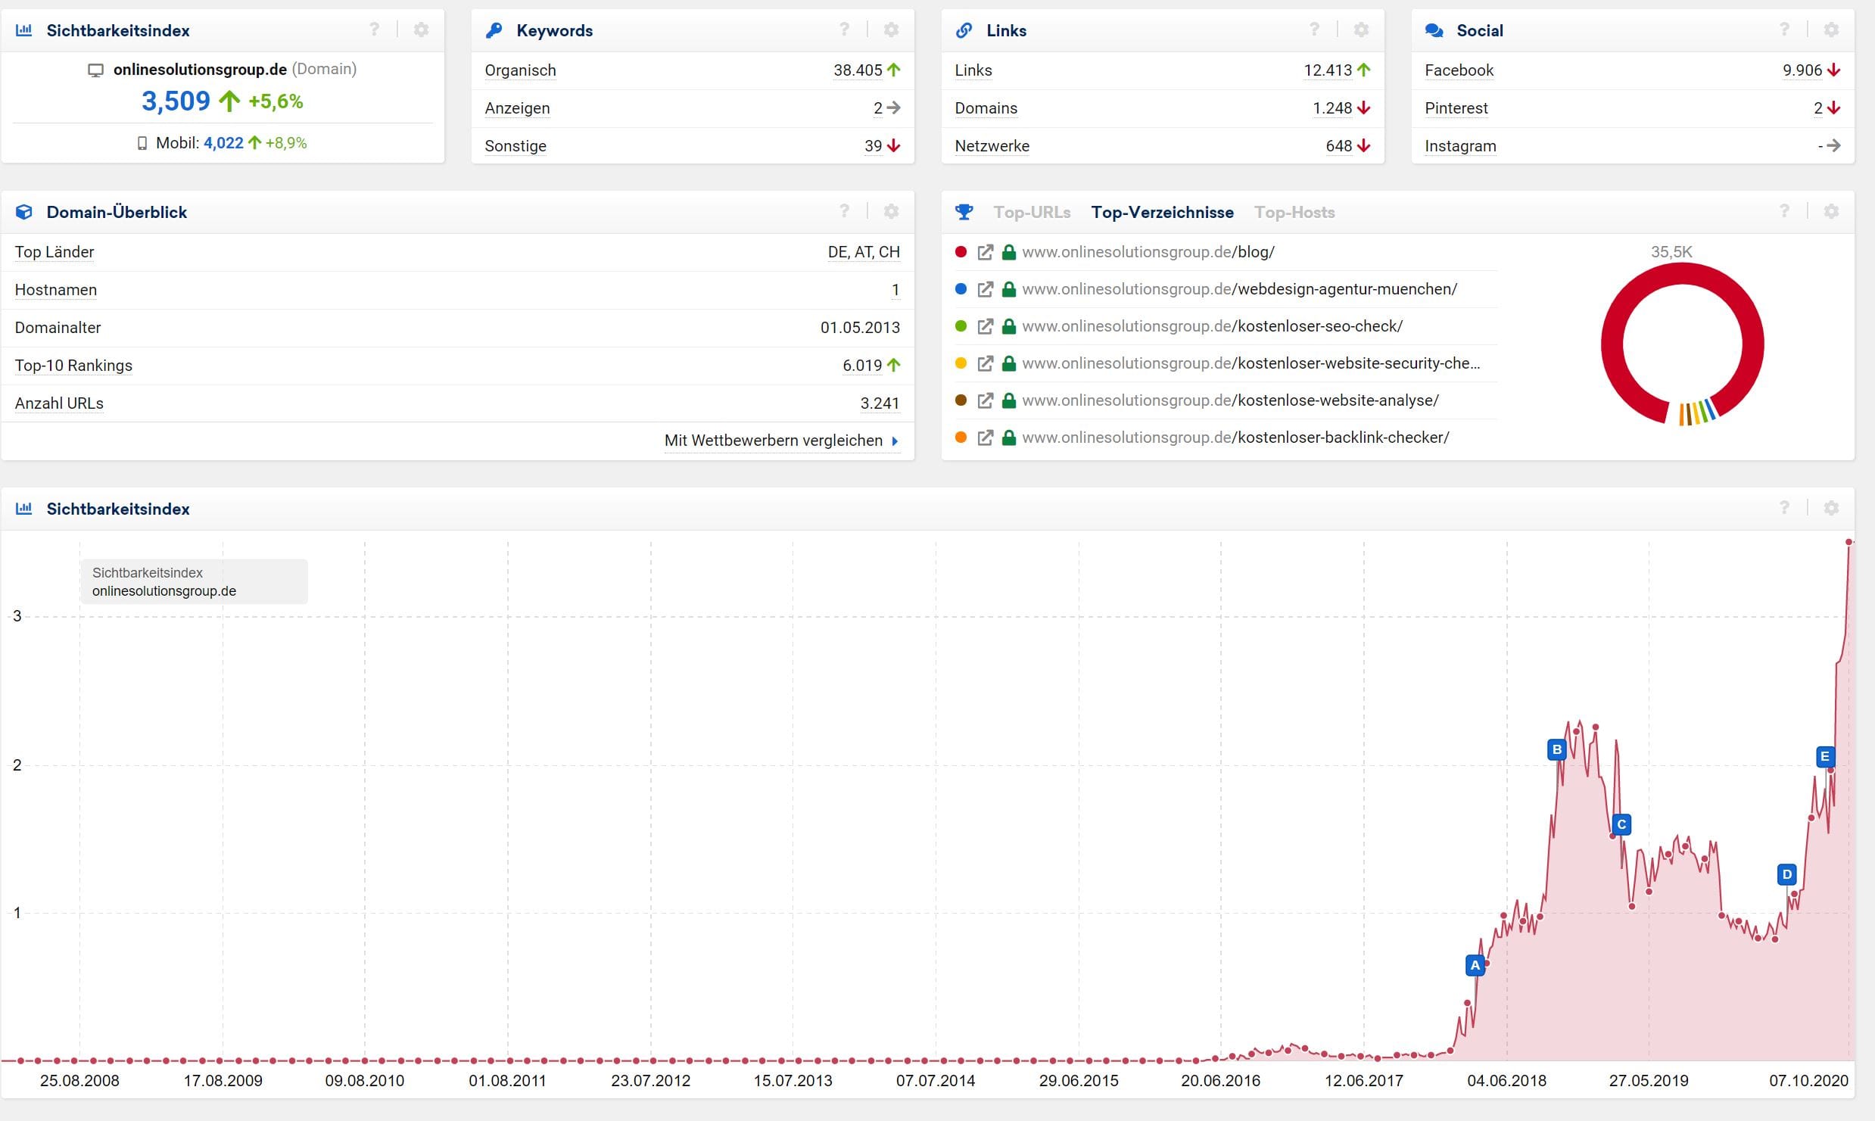Open the Top-10 Rankings entry

pos(73,366)
